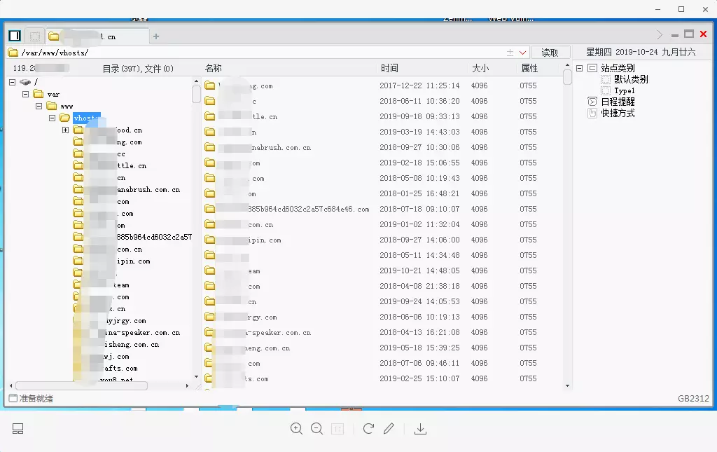Click folder icon of nabrush.com.cn row
This screenshot has height=452, width=717.
coord(210,147)
